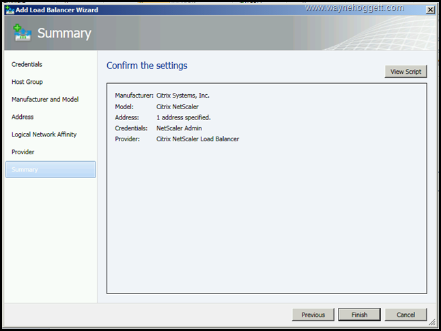Screen dimensions: 441x331
Task: Click the Provider value Citrix NetScaler Load Balancer
Action: pyautogui.click(x=198, y=139)
